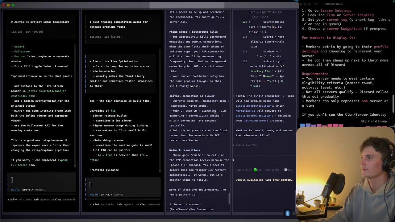The height and width of the screenshot is (222, 395).
Task: Click the '– Fullscreen' bullet item
Action: [x=21, y=51]
